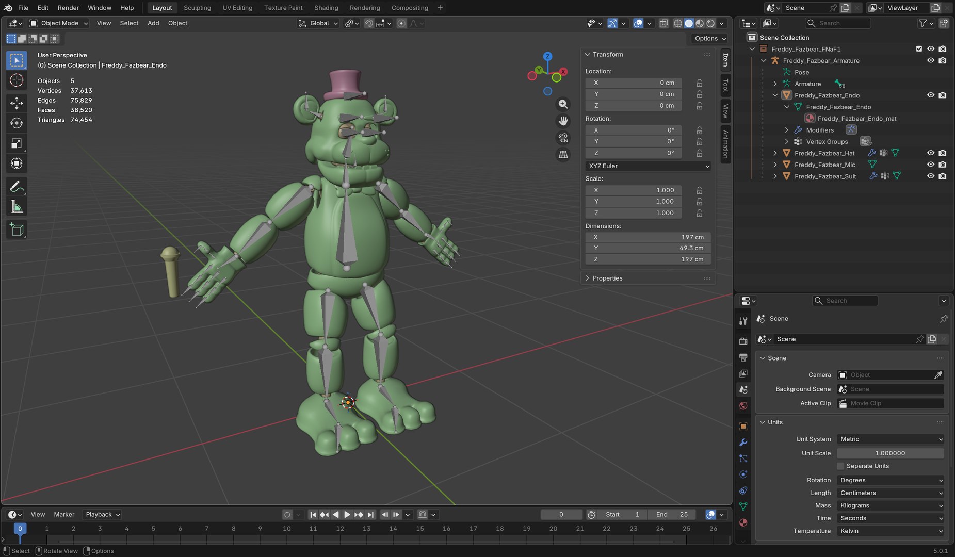Toggle auto keying record button
The height and width of the screenshot is (557, 955).
pos(287,514)
